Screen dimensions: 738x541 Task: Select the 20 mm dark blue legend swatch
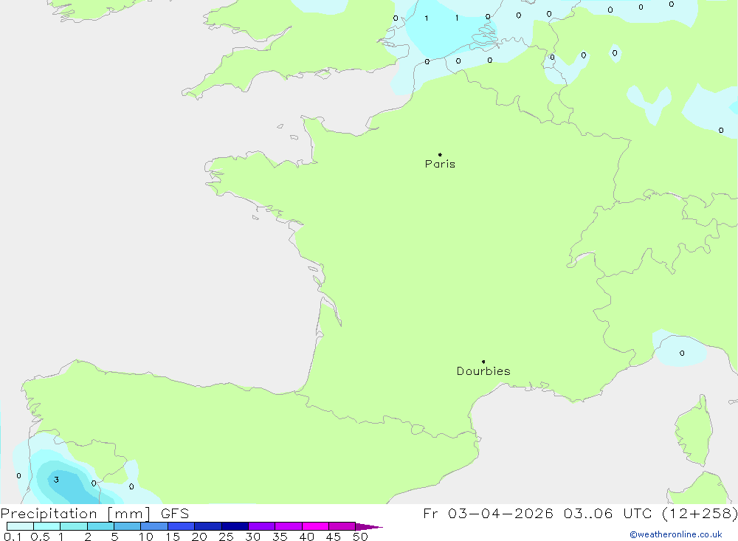207,526
